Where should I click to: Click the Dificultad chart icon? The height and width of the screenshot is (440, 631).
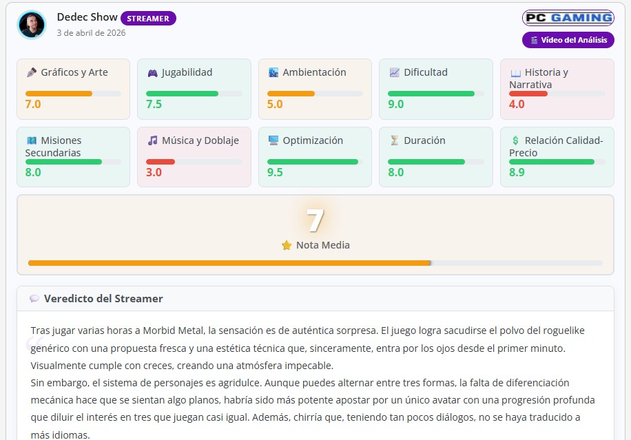pyautogui.click(x=394, y=72)
